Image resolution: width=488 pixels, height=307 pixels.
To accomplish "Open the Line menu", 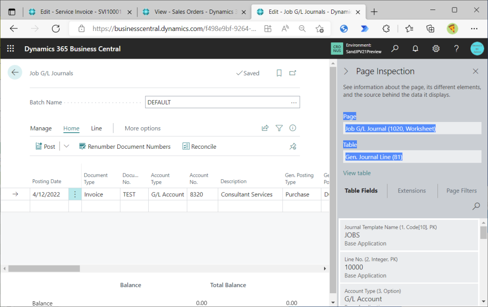I will pyautogui.click(x=96, y=128).
